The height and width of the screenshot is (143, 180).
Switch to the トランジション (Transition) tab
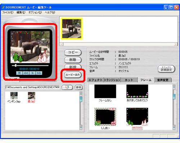coord(112,80)
